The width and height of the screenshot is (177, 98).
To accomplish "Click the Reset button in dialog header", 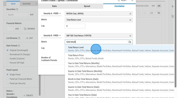I will [122, 1].
